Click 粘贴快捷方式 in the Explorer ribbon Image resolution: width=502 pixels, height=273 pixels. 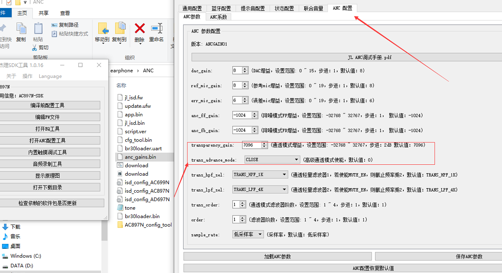pyautogui.click(x=70, y=34)
